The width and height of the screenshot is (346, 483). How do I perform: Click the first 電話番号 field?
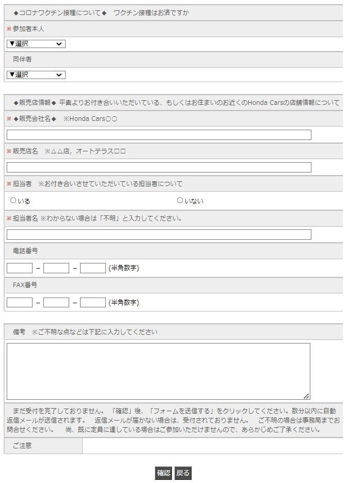tap(20, 268)
